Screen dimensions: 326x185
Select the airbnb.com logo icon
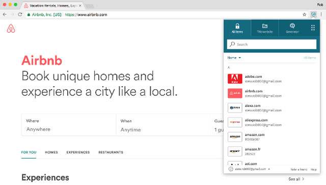coord(235,93)
